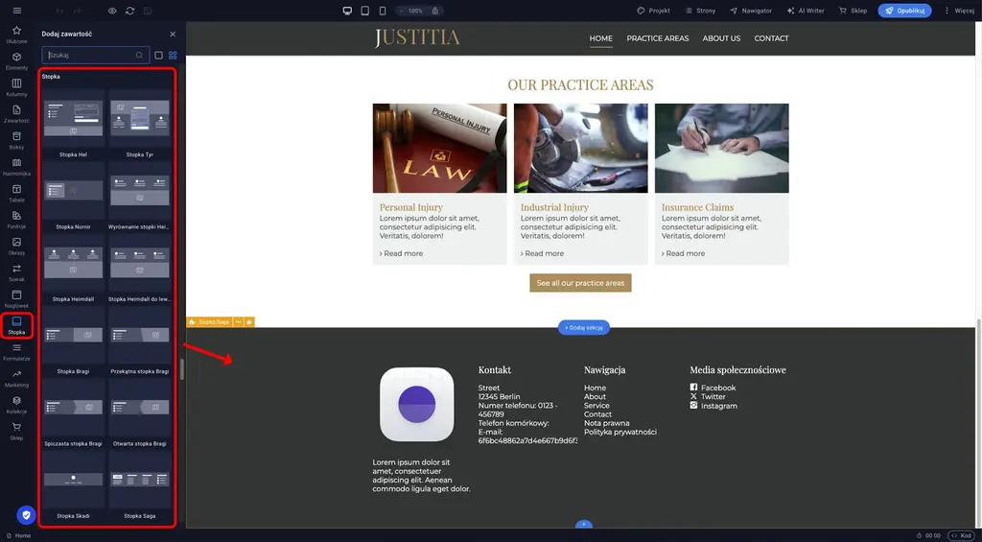Switch panel to single-column list view
The width and height of the screenshot is (982, 542).
click(158, 55)
